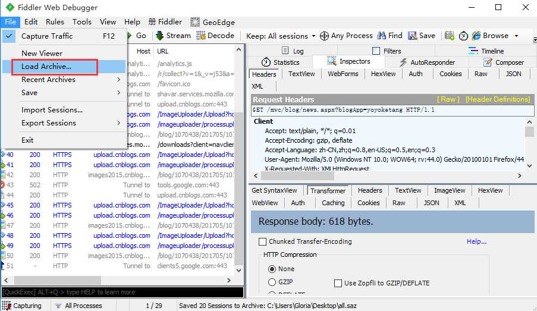This screenshot has width=537, height=311.
Task: Enable Chunked Transfer-Encoding checkbox
Action: coord(263,242)
